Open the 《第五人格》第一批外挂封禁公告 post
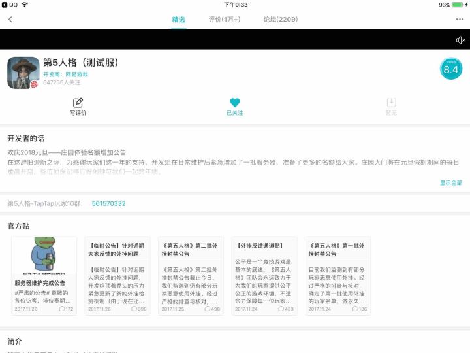 [x=337, y=276]
